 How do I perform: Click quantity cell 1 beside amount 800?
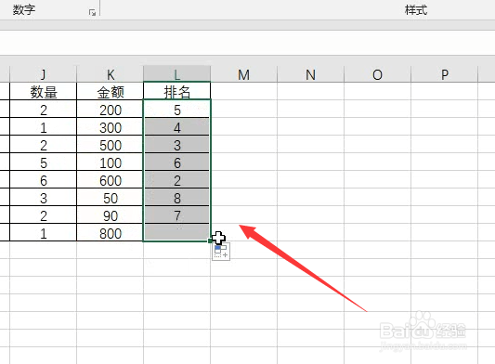pyautogui.click(x=44, y=233)
